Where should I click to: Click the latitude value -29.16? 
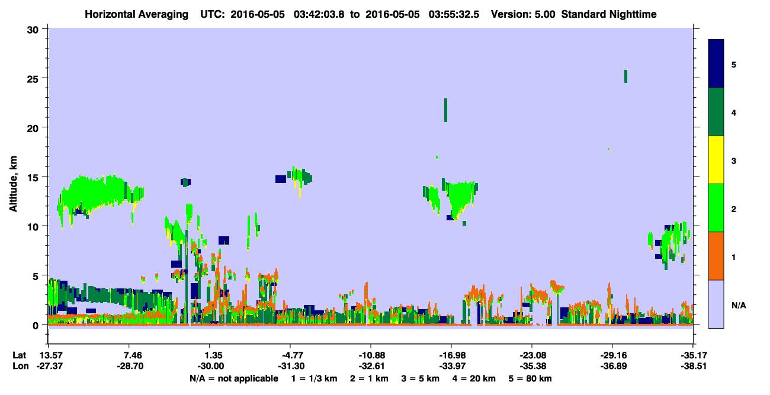[x=612, y=355]
